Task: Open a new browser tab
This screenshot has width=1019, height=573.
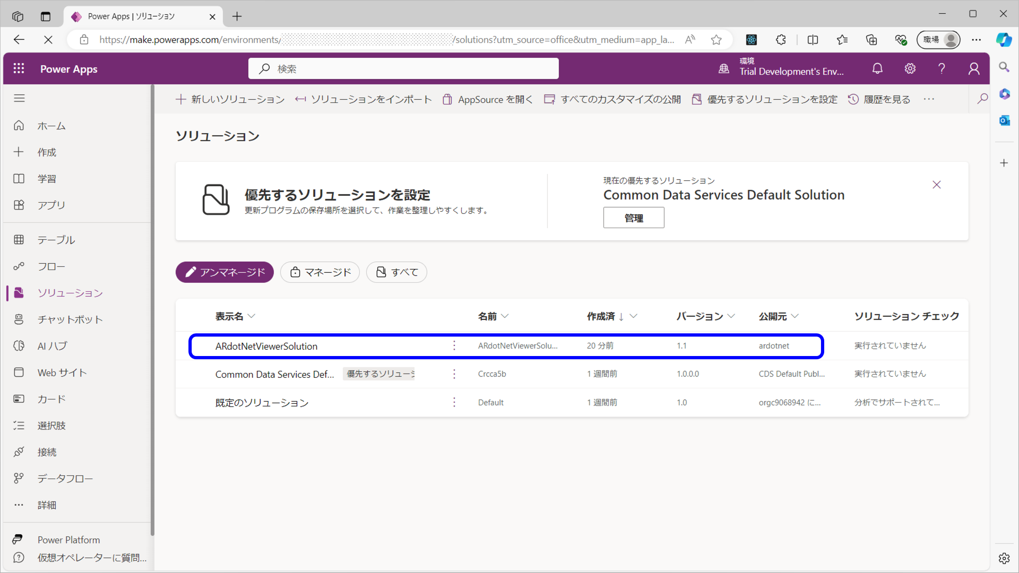Action: 237,16
